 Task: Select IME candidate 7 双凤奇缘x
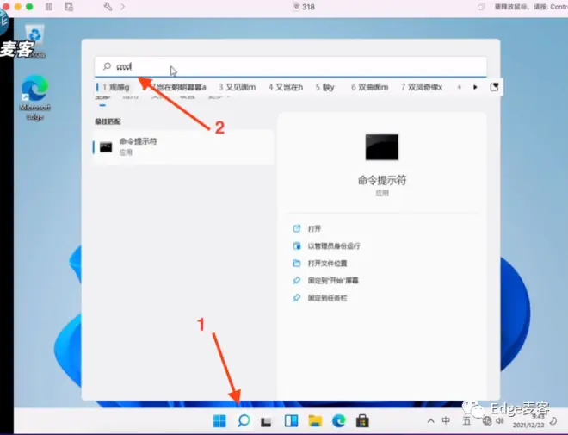point(422,87)
